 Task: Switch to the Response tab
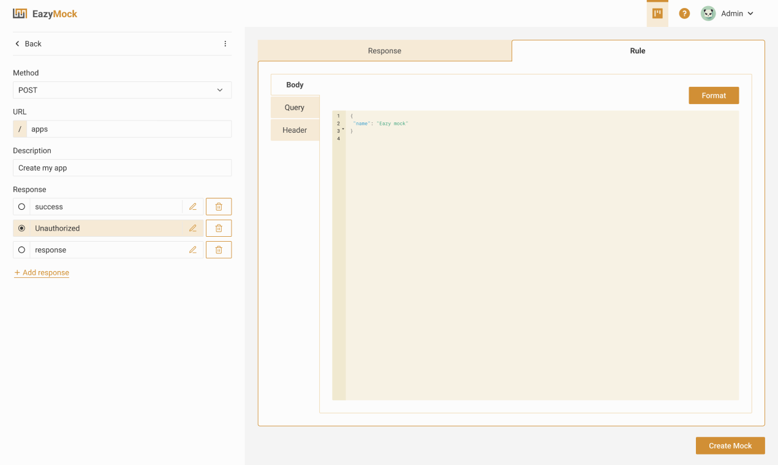385,51
